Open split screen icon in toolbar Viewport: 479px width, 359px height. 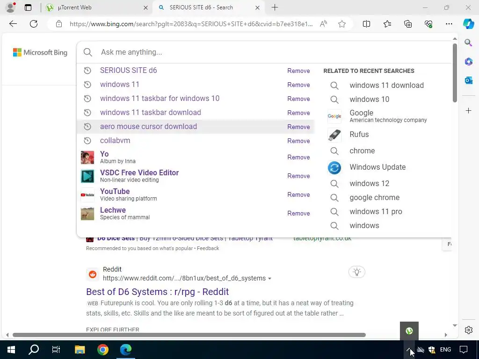click(x=366, y=24)
